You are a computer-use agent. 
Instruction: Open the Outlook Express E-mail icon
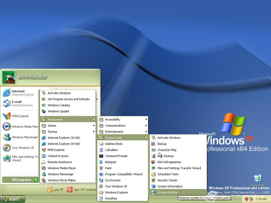[x=7, y=103]
